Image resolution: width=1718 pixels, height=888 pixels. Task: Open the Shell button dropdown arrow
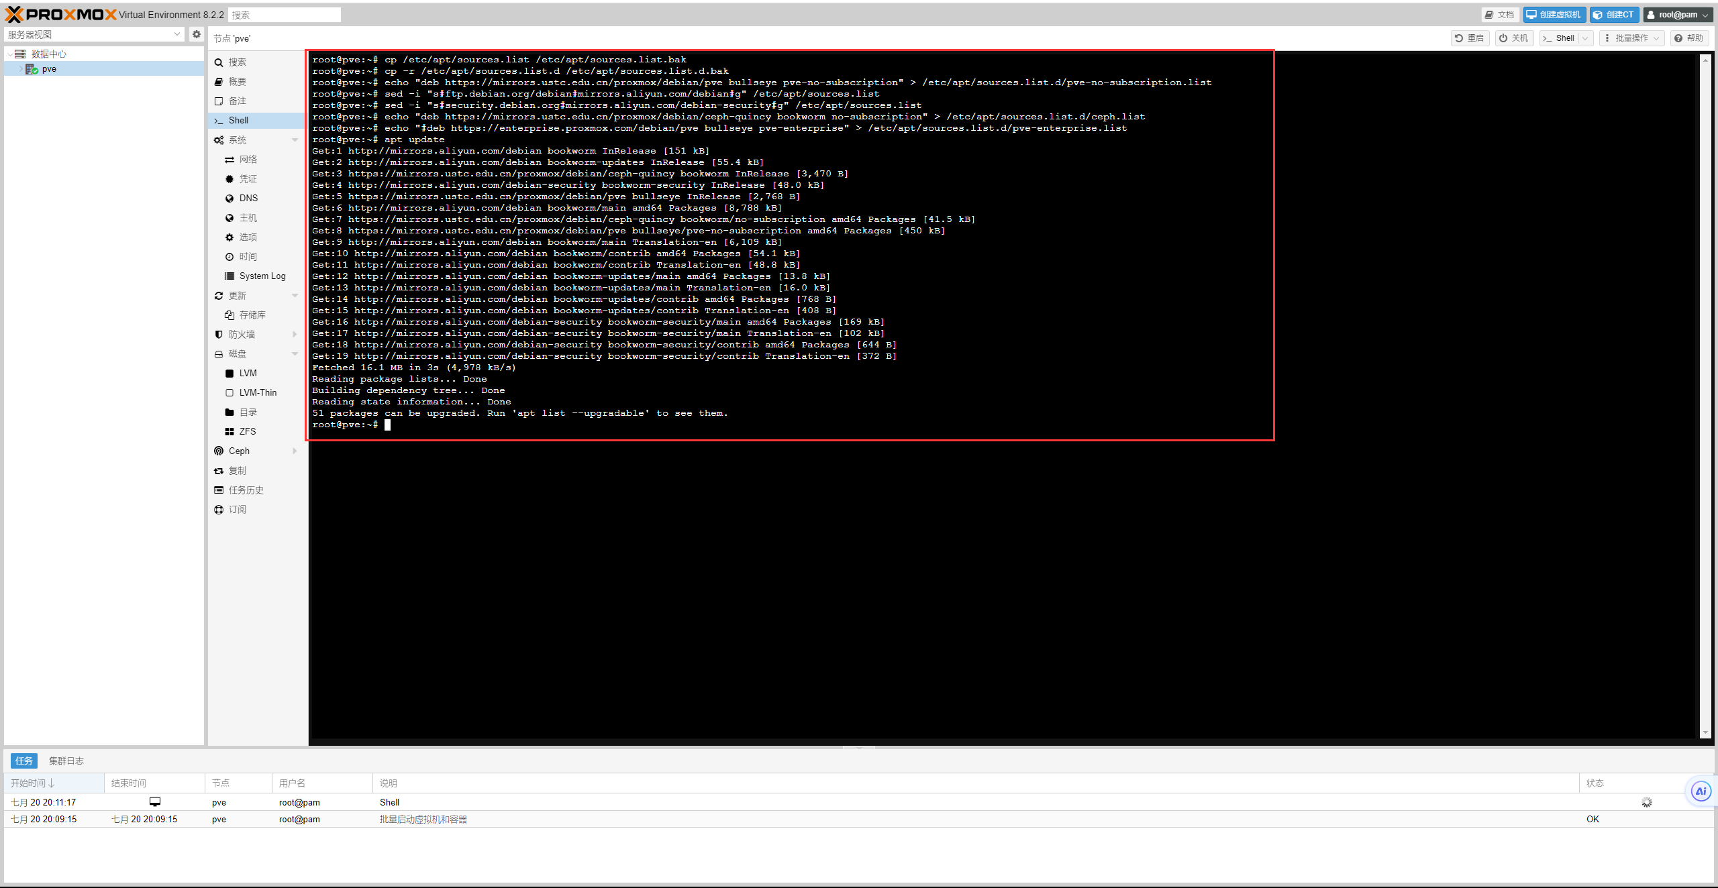click(x=1585, y=38)
